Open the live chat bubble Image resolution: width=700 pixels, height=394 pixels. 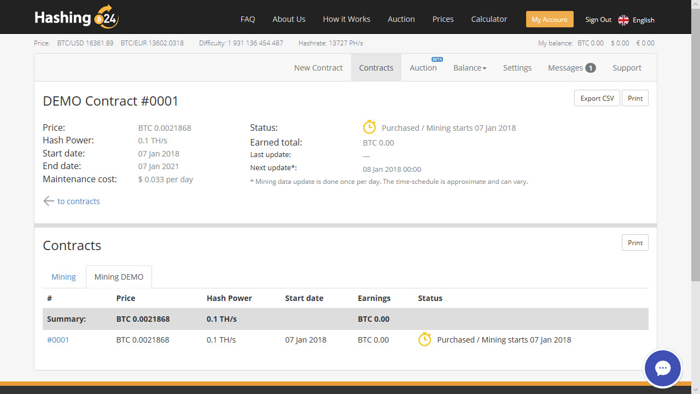[x=663, y=368]
